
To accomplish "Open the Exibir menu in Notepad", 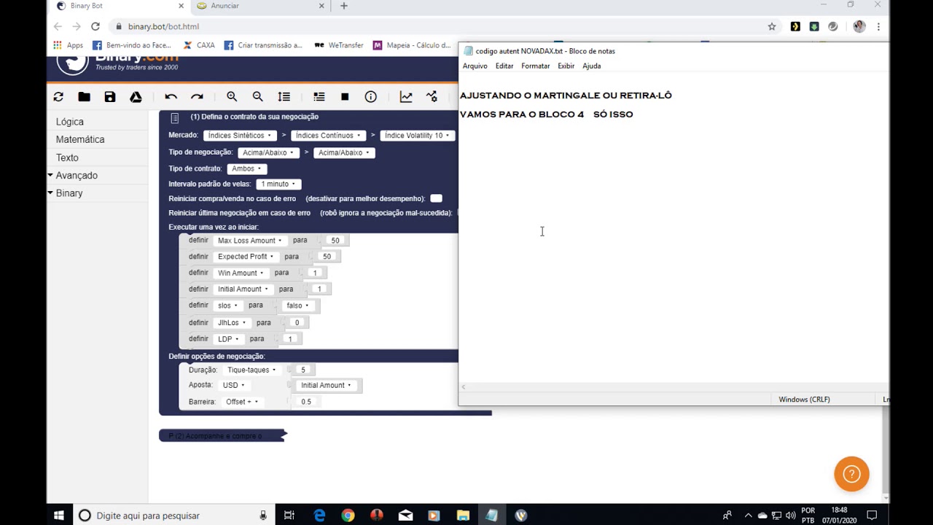I will point(566,66).
